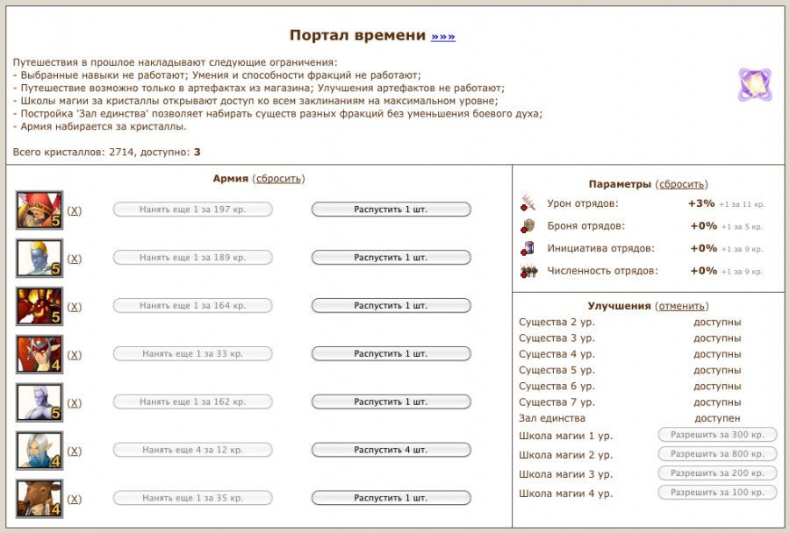The height and width of the screenshot is (533, 790).
Task: Click +1 за 11 кр. for squad damage
Action: [x=742, y=204]
